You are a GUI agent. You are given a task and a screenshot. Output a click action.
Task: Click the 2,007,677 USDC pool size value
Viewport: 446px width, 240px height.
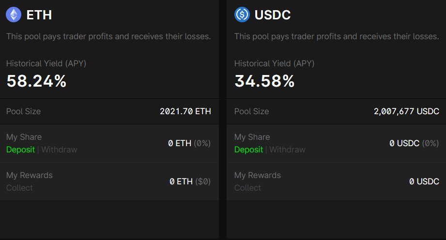point(406,111)
